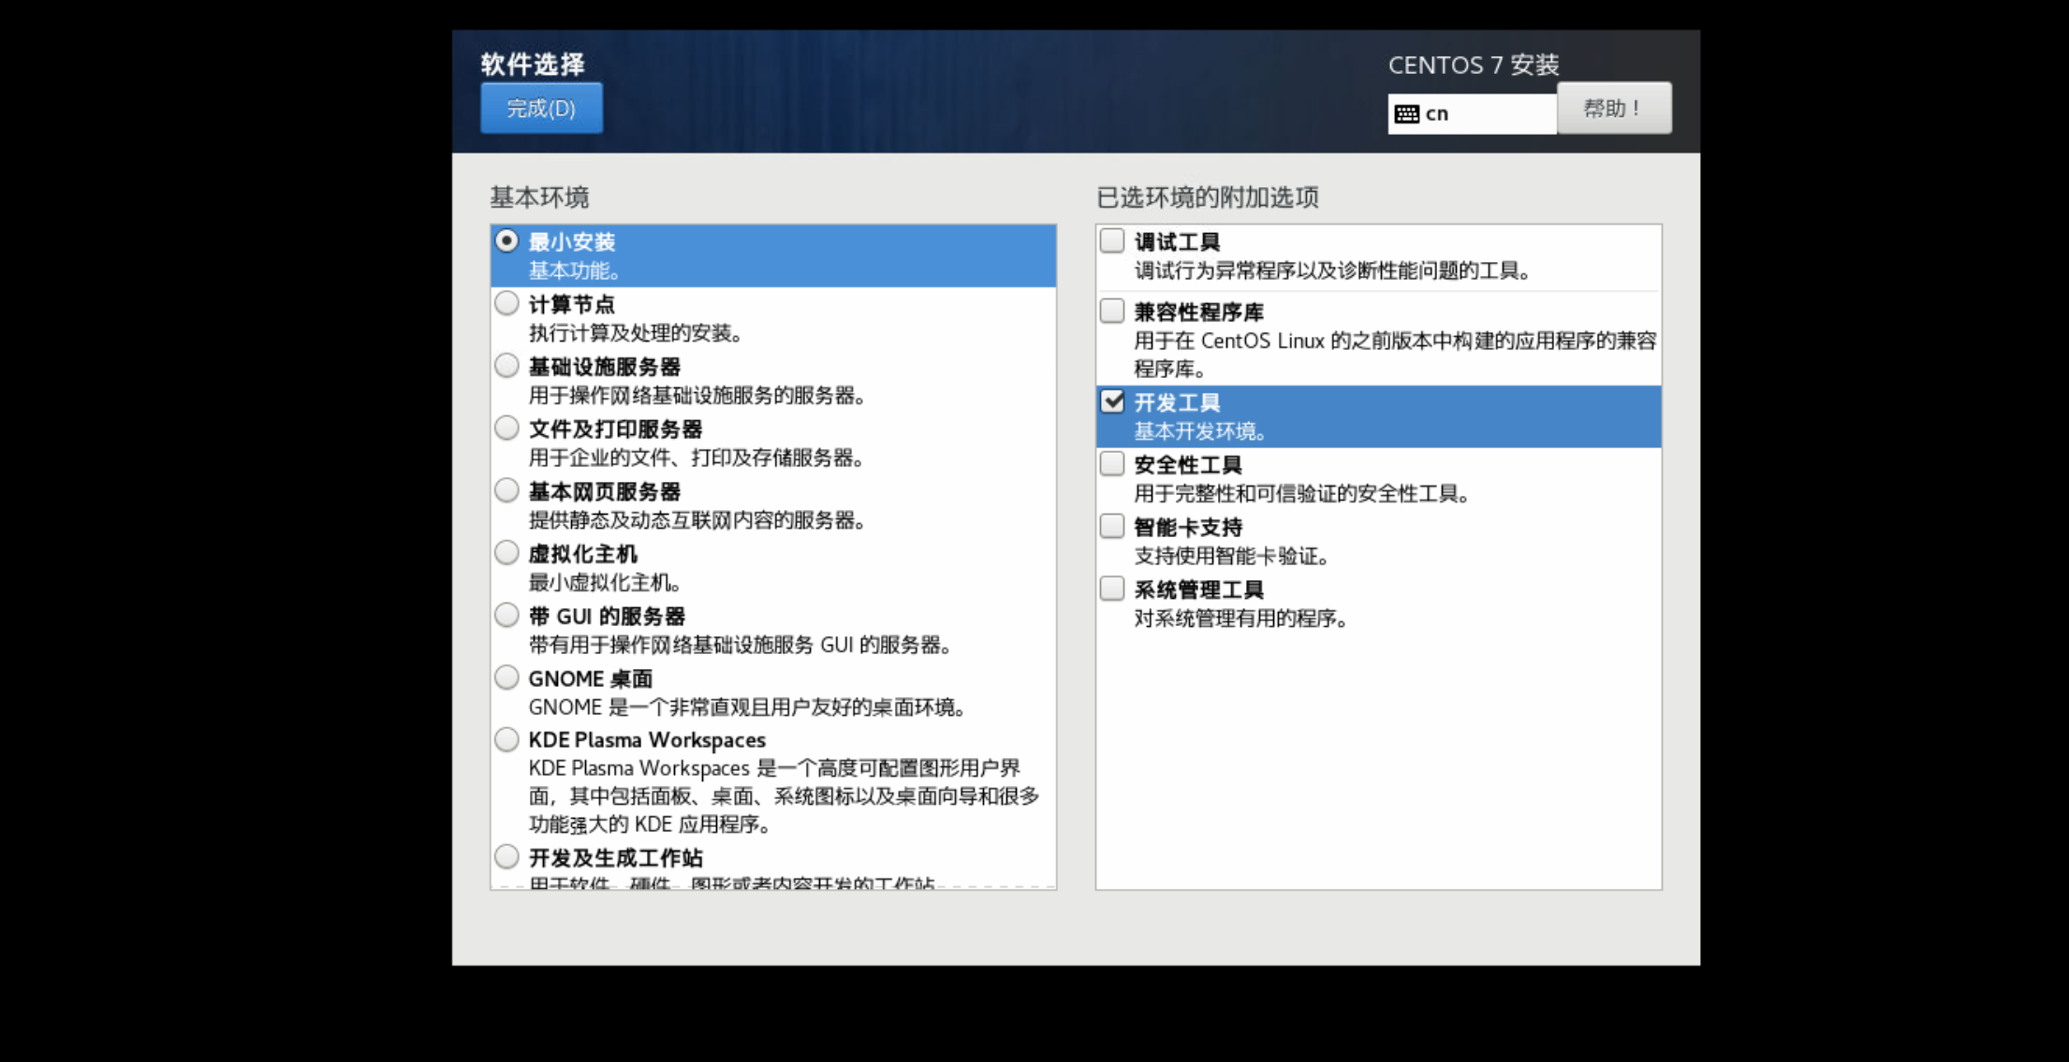Select 最小安装 radio button

(x=506, y=241)
